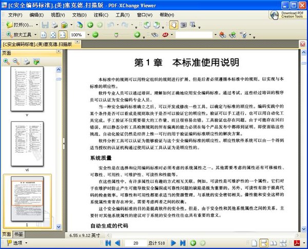Jump to the first page
The width and height of the screenshot is (308, 249).
tap(108, 243)
